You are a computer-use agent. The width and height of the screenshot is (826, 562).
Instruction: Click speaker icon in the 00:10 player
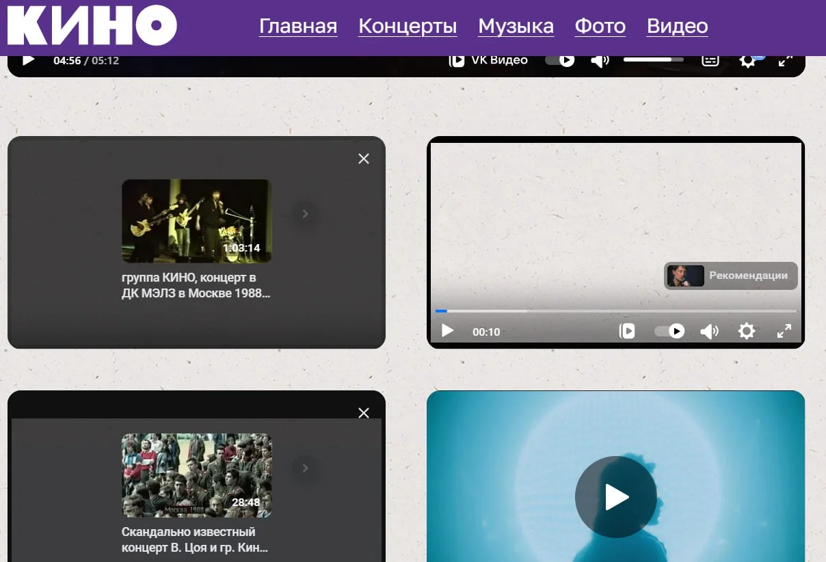[x=709, y=332]
